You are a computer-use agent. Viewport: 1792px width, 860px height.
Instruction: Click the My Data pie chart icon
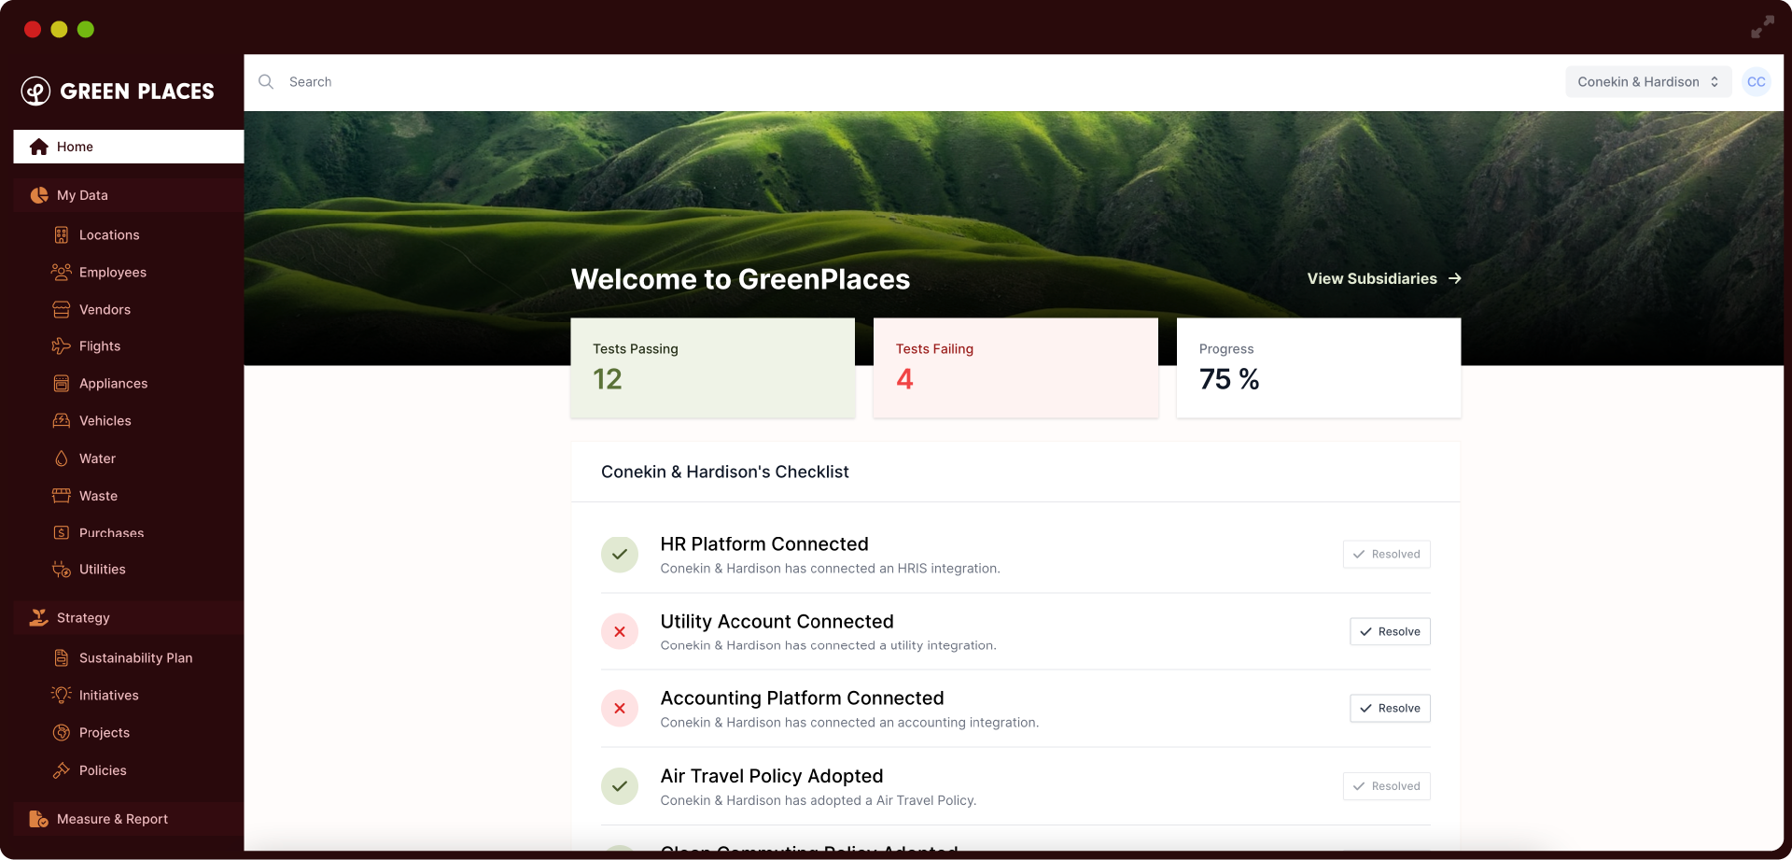39,195
